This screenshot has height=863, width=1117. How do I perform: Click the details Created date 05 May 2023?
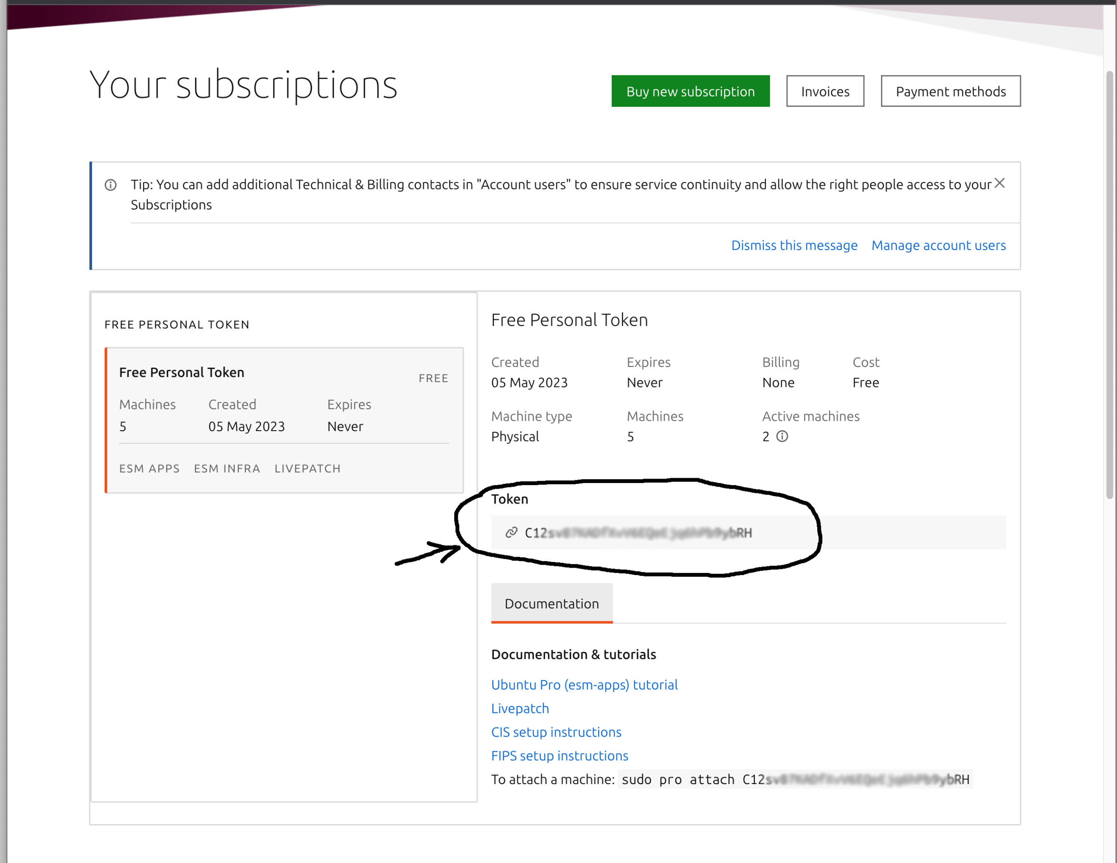click(x=529, y=382)
